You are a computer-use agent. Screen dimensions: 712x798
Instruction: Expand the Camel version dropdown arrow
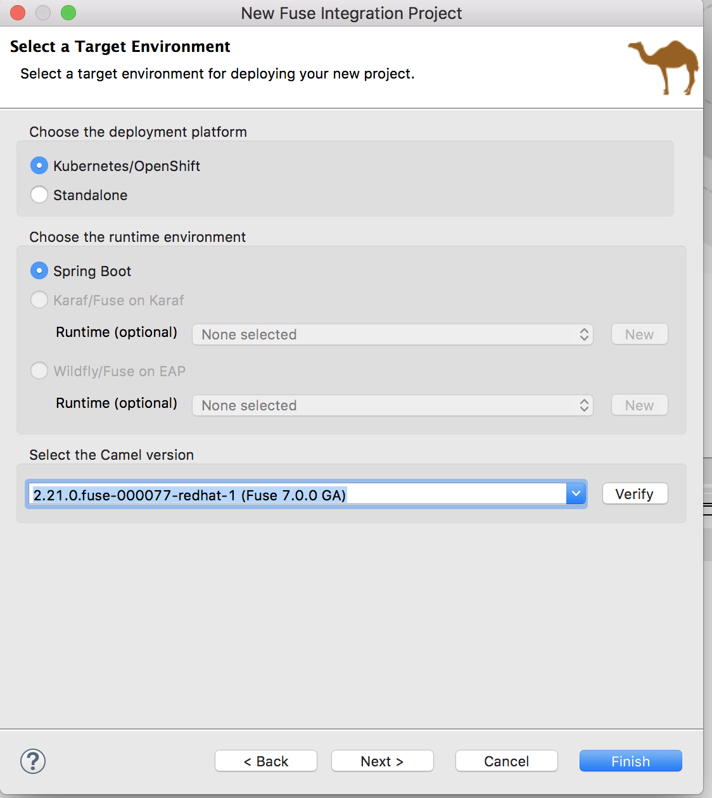[576, 494]
